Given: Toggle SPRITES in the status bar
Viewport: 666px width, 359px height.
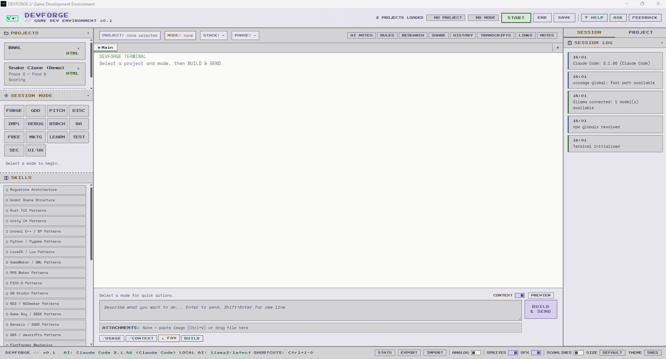Looking at the screenshot, I should coord(514,352).
